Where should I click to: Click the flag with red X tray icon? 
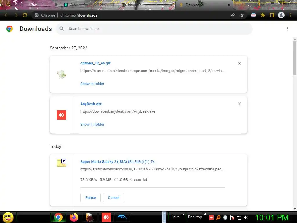point(232,217)
